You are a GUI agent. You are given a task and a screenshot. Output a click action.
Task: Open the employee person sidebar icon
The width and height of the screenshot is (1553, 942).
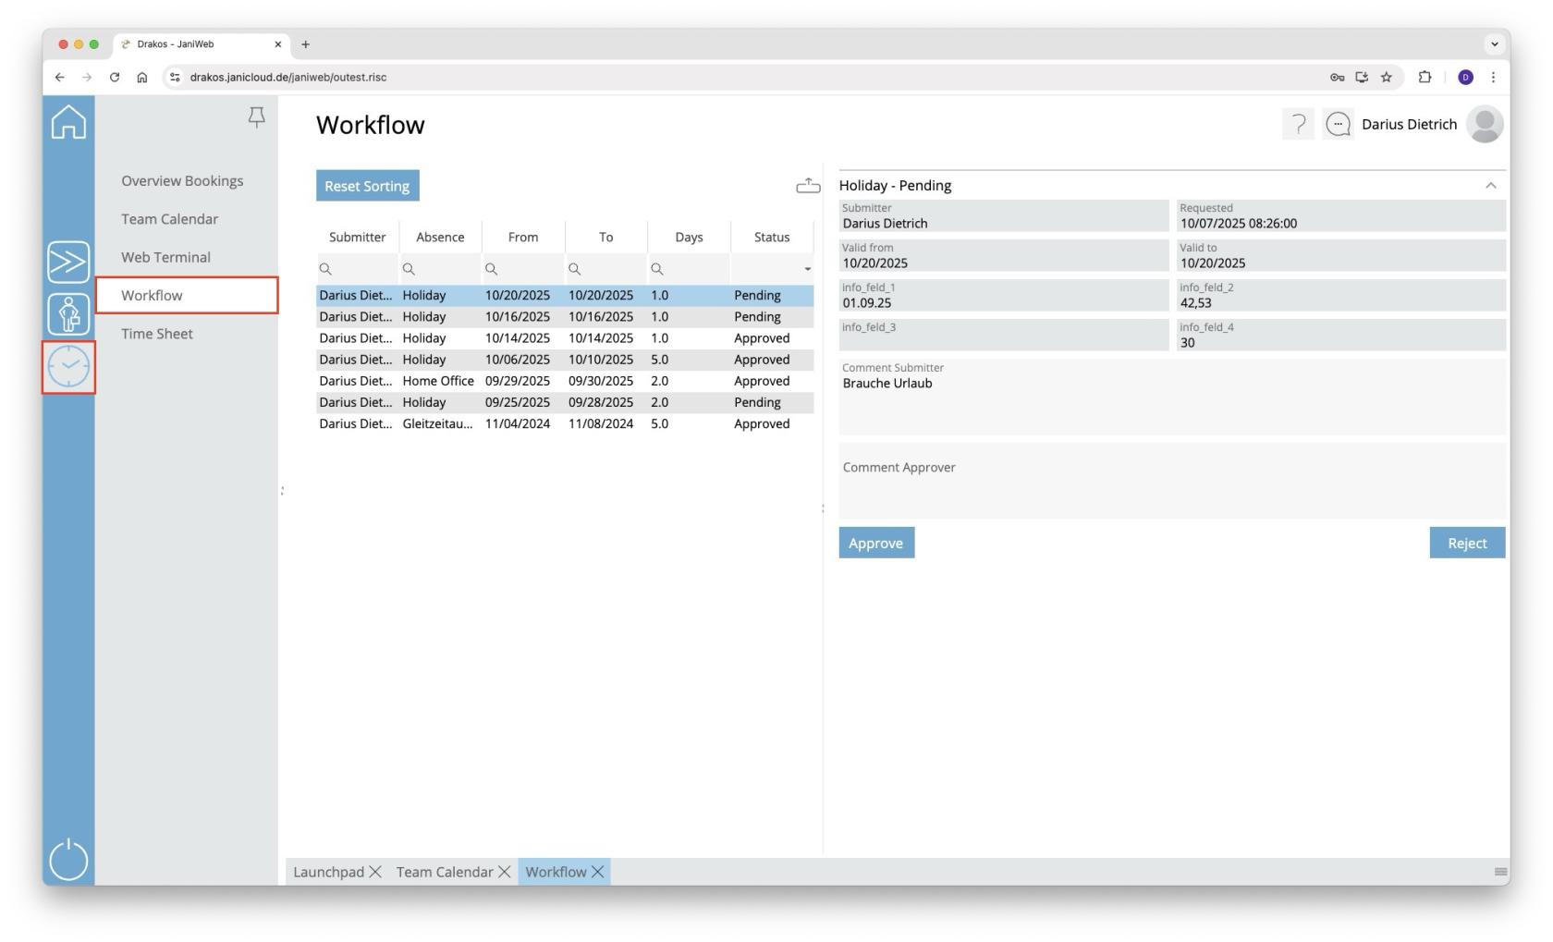68,314
